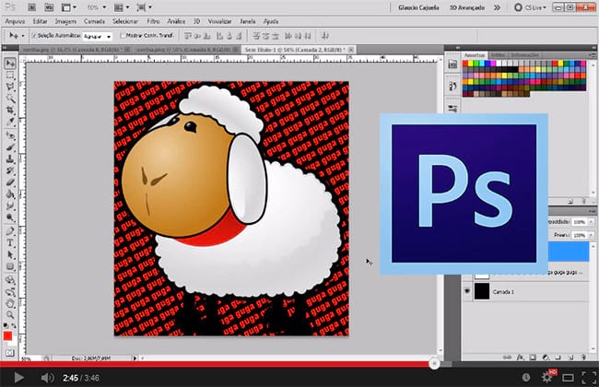Switch to the Estilos panel tab

(499, 55)
